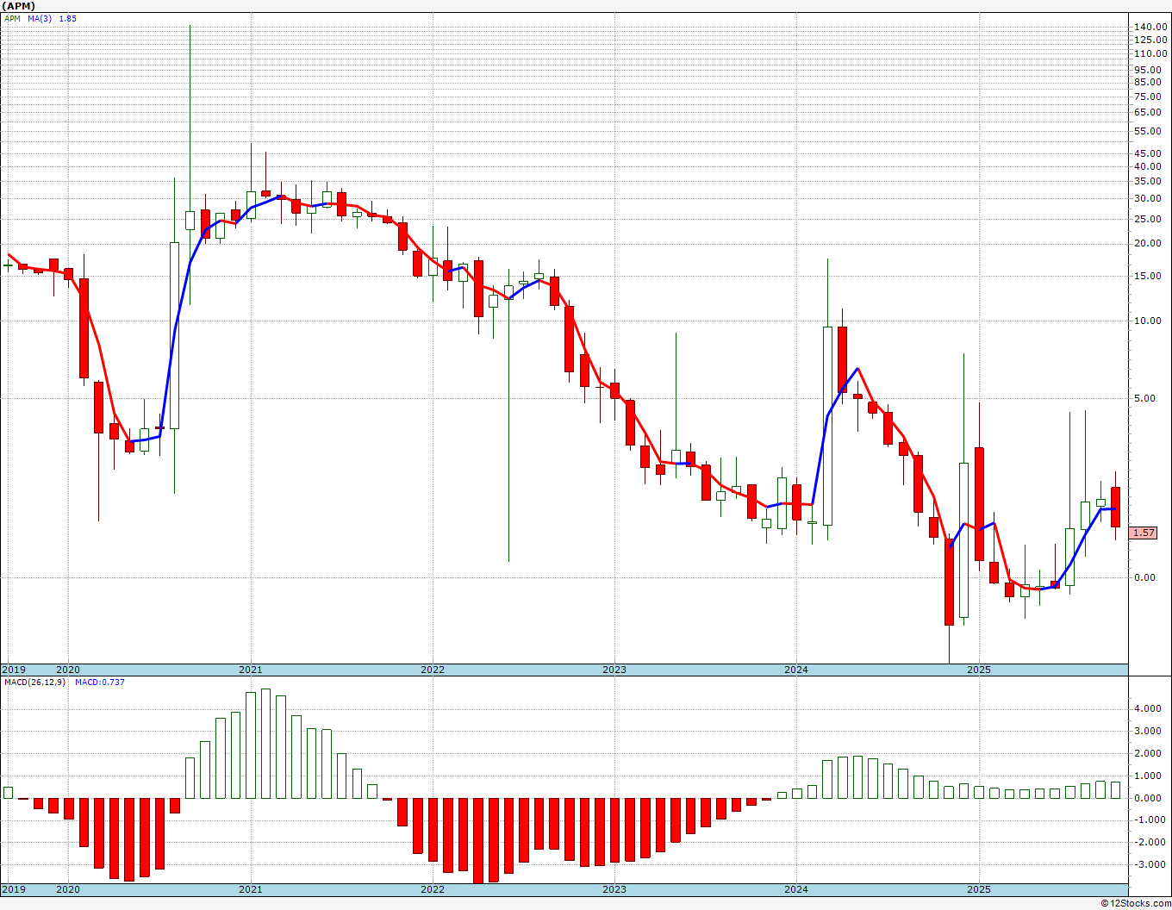Click 2021 on the price chart time axis

251,670
